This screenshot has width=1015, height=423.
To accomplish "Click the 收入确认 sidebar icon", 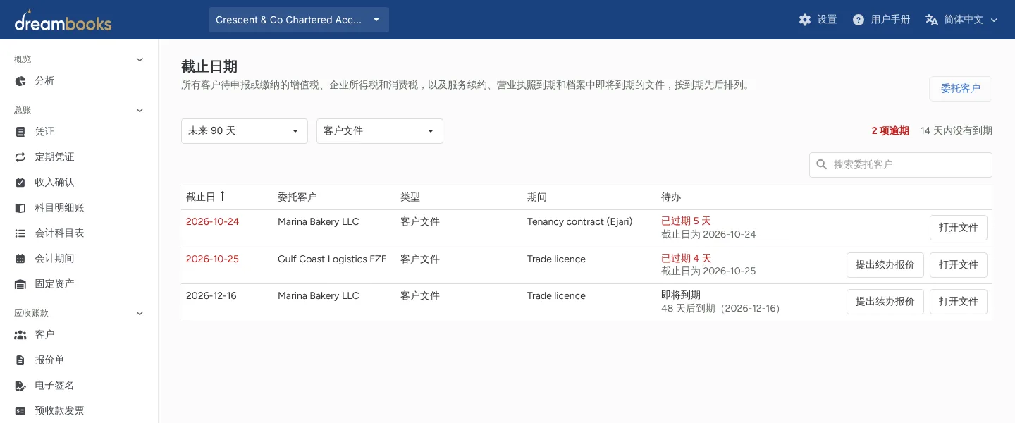I will tap(20, 183).
